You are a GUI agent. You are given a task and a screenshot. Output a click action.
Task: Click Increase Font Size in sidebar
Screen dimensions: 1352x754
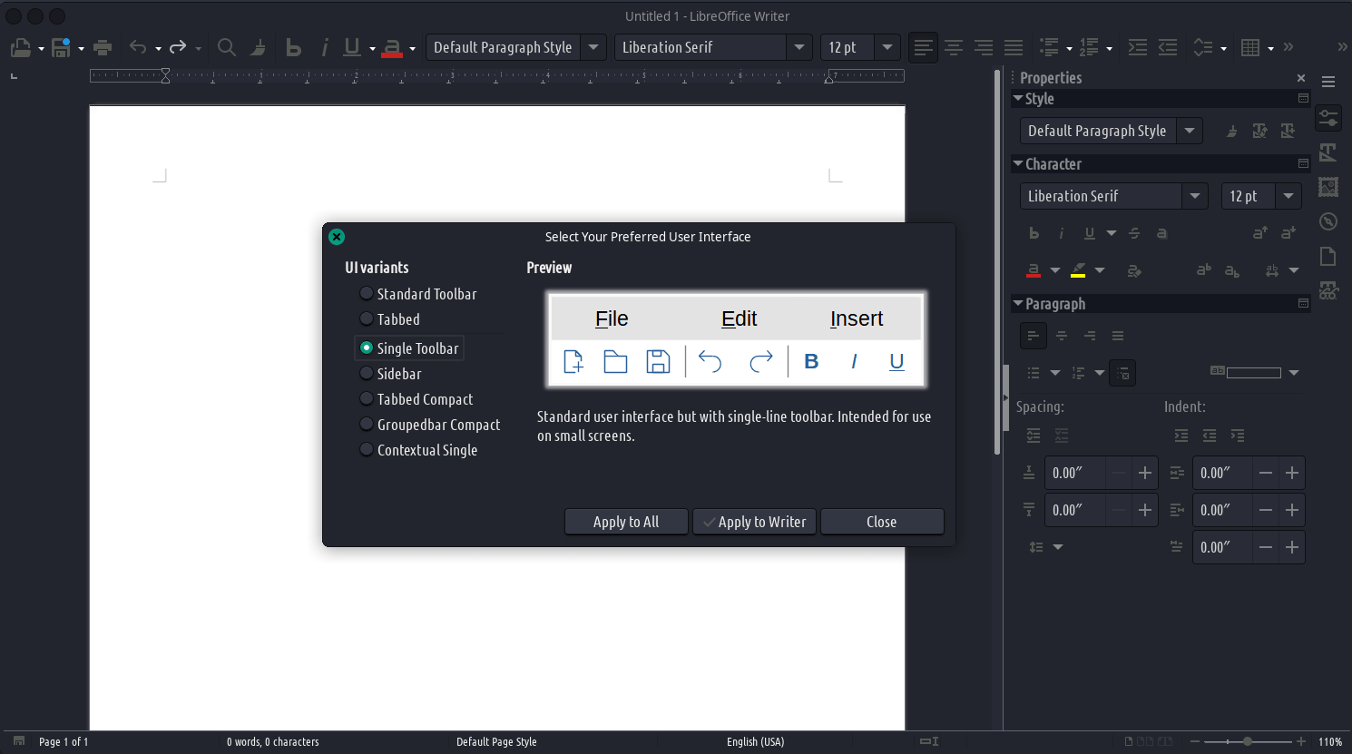pyautogui.click(x=1259, y=233)
